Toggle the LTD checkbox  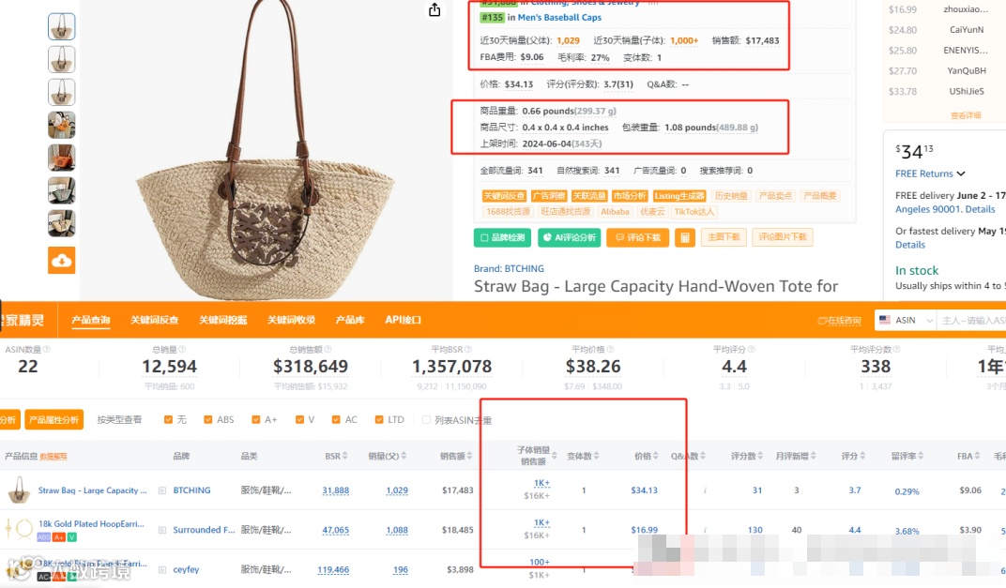[x=379, y=420]
